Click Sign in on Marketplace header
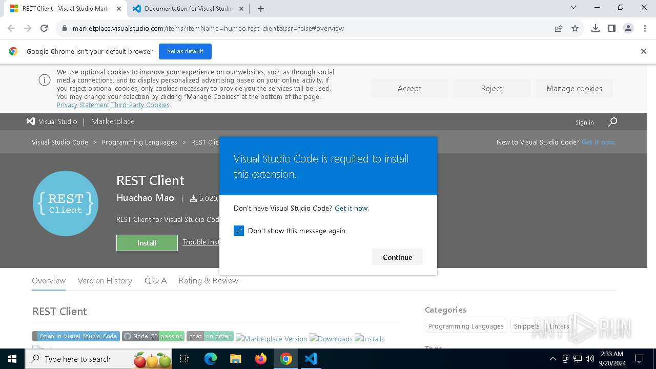Screen dimensions: 656x369 click(584, 122)
